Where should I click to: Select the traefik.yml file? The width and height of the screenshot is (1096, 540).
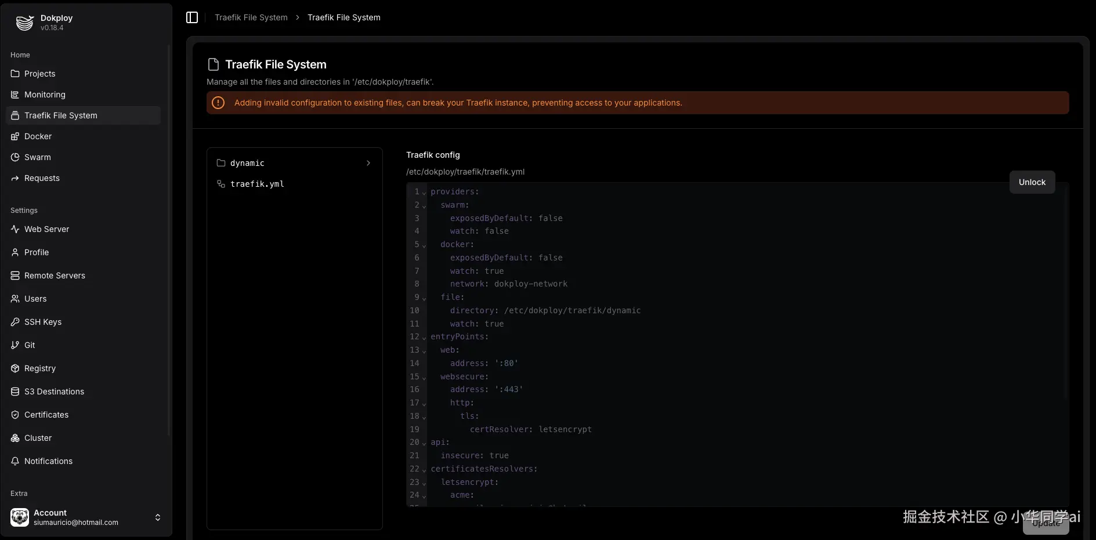pos(257,184)
